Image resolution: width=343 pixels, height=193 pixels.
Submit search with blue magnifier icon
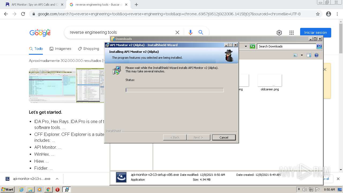tap(201, 32)
